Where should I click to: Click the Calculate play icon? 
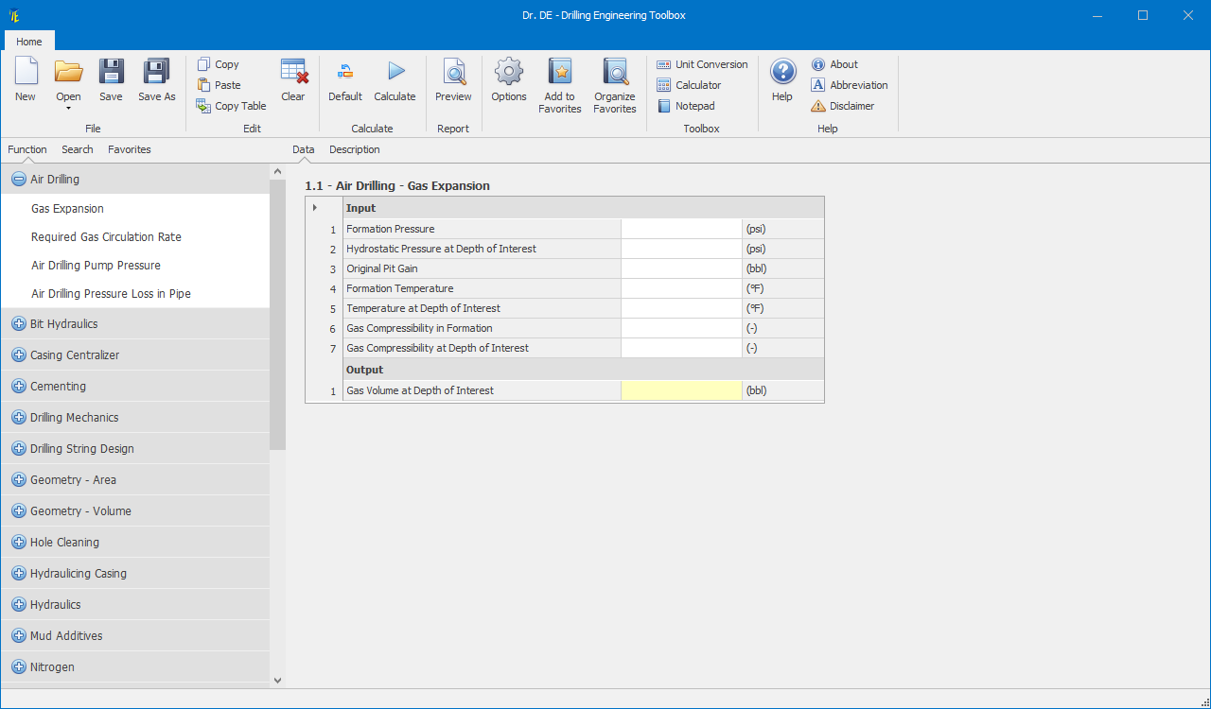click(x=395, y=72)
